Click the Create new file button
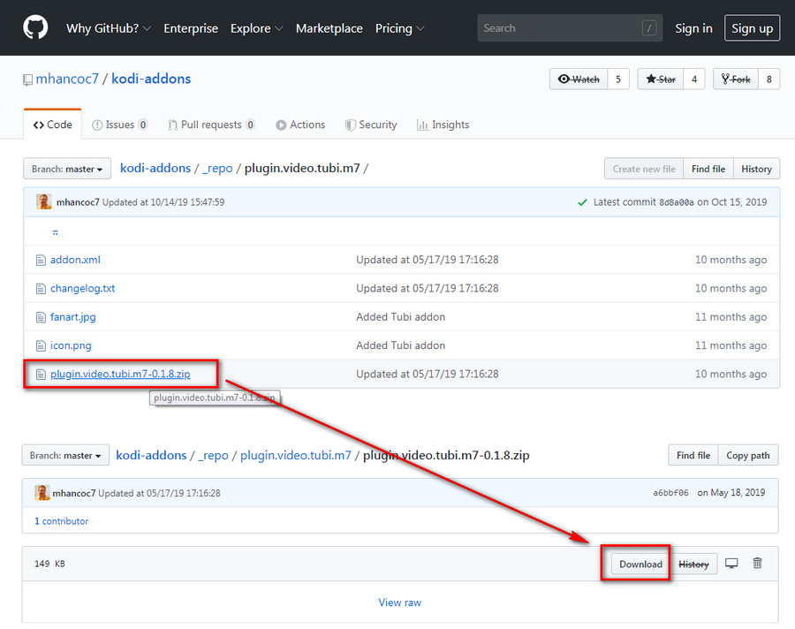This screenshot has height=629, width=795. coord(644,169)
